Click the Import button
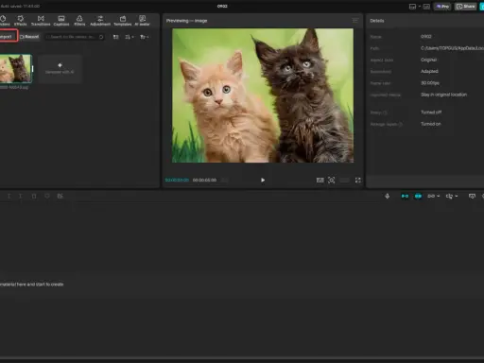 (8, 37)
